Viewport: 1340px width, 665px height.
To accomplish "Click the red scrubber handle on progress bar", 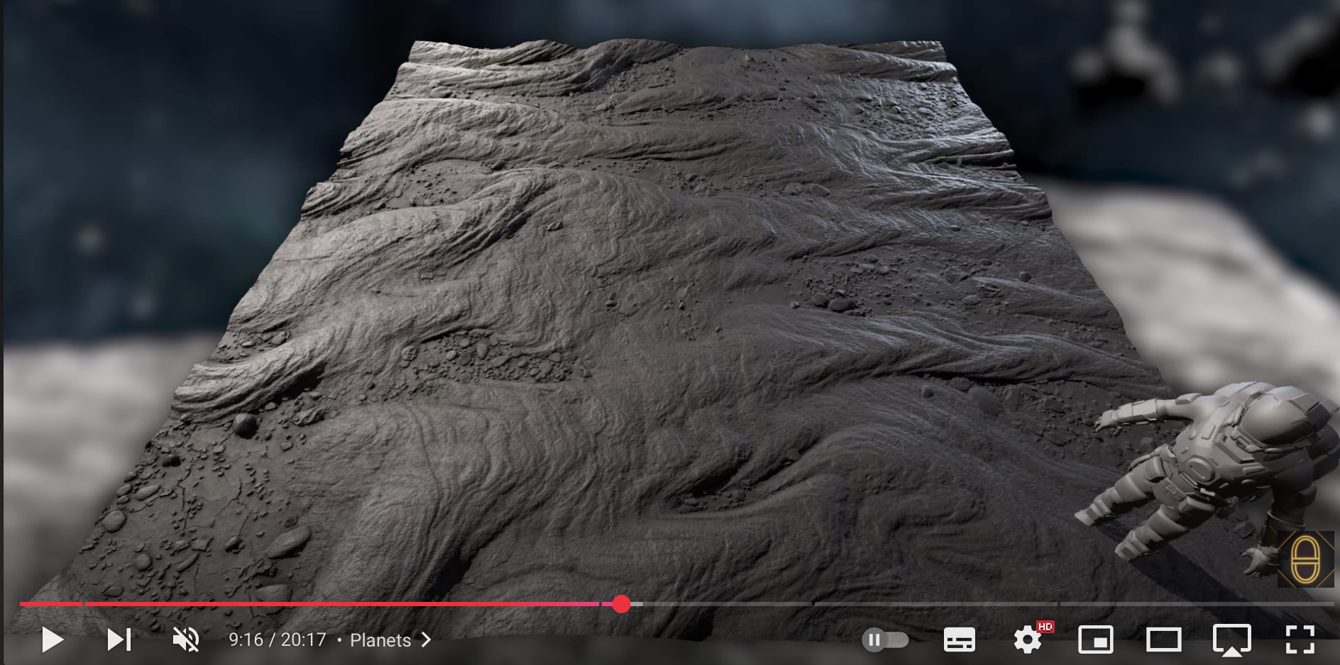I will pos(621,604).
